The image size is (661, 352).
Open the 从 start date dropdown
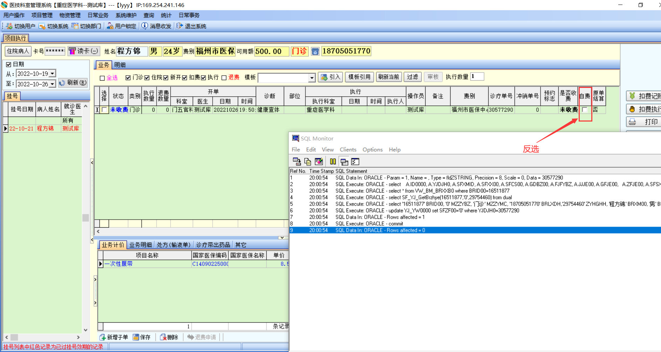pyautogui.click(x=52, y=74)
